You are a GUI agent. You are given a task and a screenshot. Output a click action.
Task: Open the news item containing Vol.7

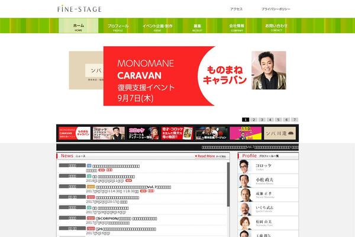[x=134, y=187]
